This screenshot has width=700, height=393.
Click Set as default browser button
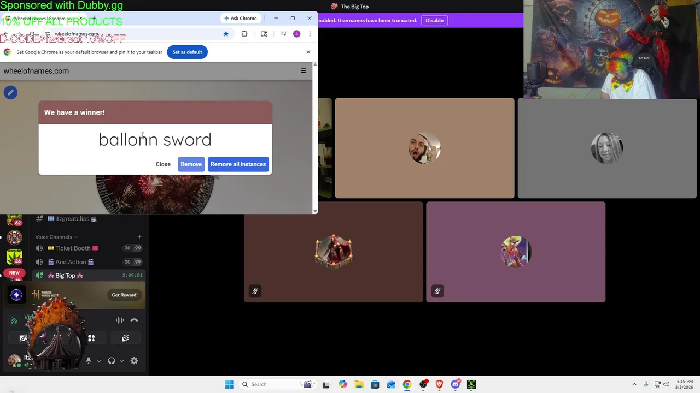(x=187, y=52)
